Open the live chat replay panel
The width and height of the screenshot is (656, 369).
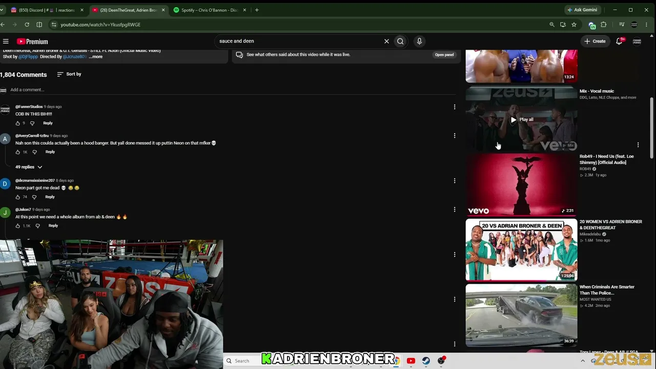(x=444, y=55)
